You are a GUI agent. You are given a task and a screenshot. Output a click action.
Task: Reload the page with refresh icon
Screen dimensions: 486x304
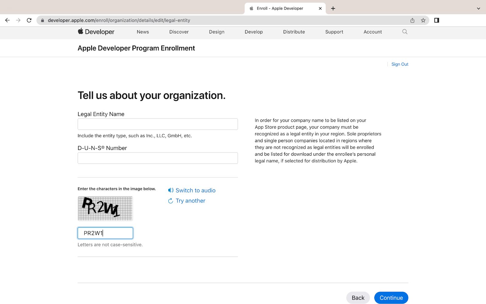pyautogui.click(x=29, y=20)
